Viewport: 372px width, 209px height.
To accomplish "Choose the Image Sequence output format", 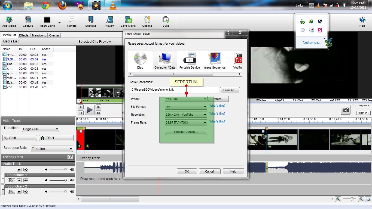I will (214, 60).
